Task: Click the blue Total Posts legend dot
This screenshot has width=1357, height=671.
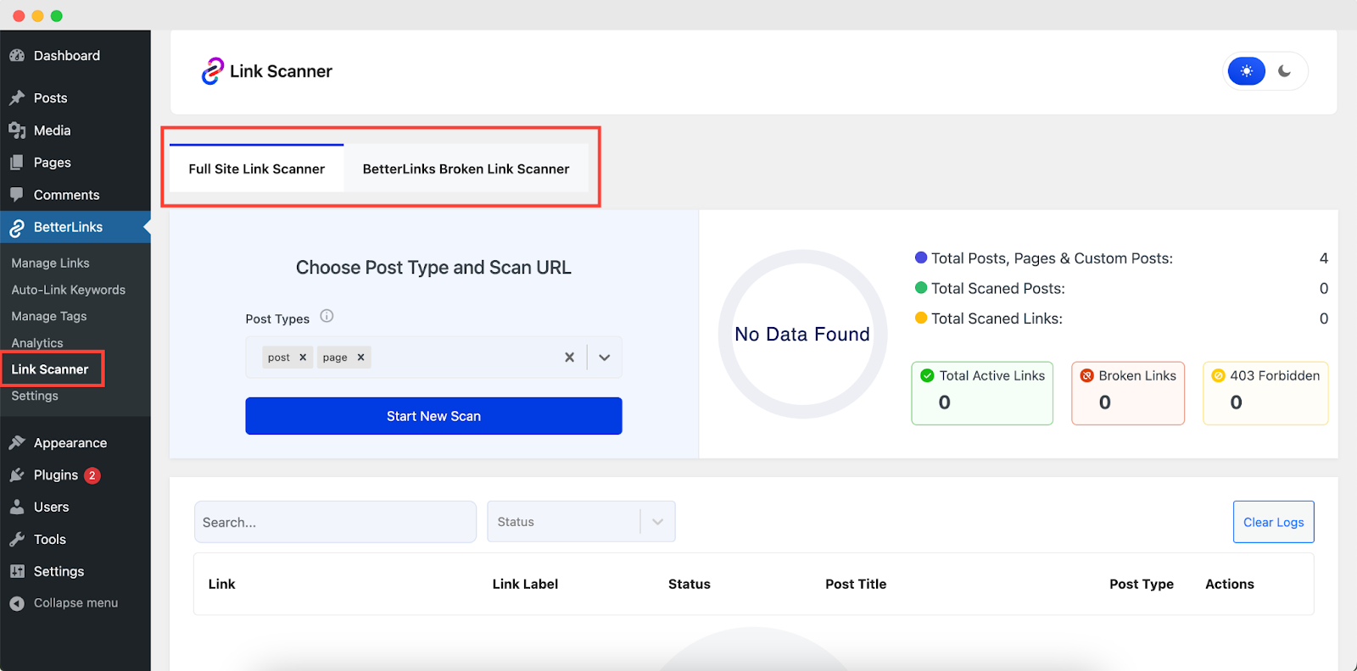Action: [921, 258]
